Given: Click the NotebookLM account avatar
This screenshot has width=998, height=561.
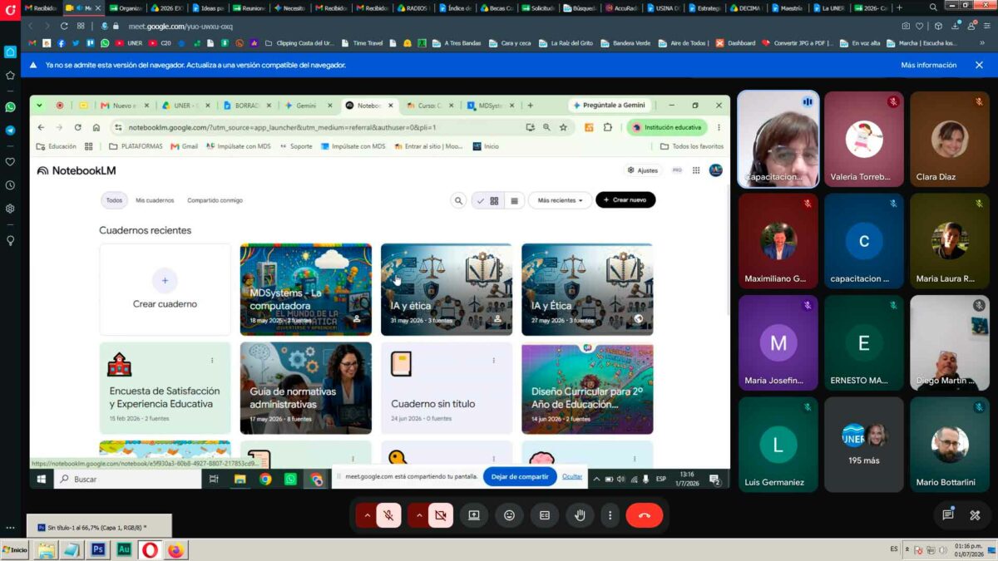Looking at the screenshot, I should [x=715, y=170].
